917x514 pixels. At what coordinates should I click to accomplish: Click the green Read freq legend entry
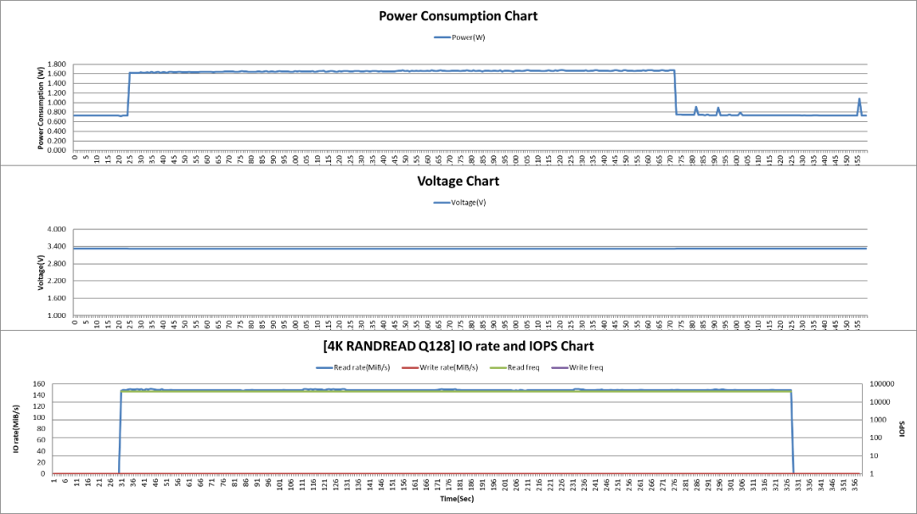[515, 367]
